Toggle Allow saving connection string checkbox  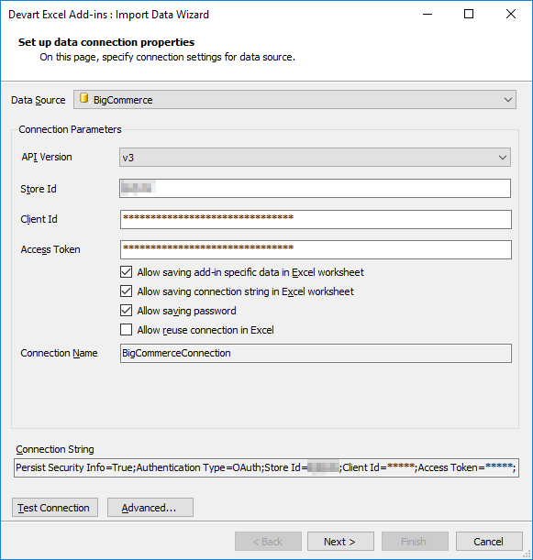127,291
